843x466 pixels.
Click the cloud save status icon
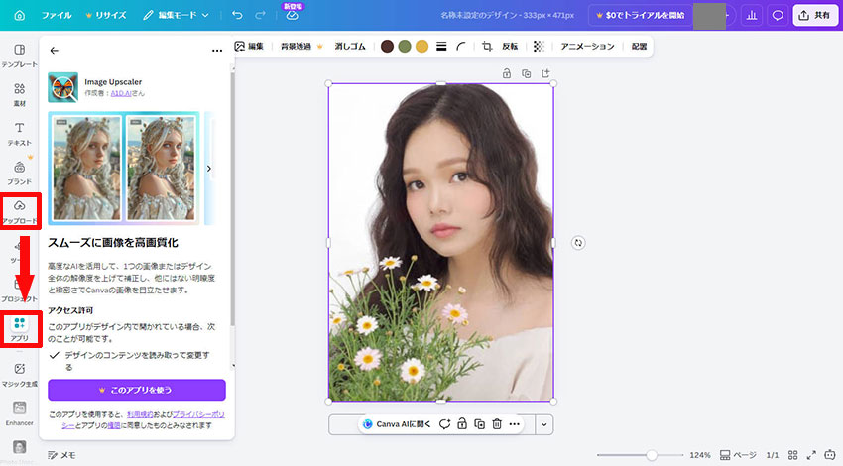(x=292, y=15)
